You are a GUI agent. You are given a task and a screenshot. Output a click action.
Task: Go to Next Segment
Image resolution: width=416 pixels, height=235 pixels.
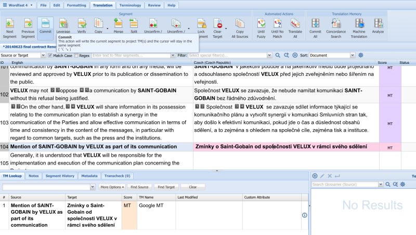[10, 29]
